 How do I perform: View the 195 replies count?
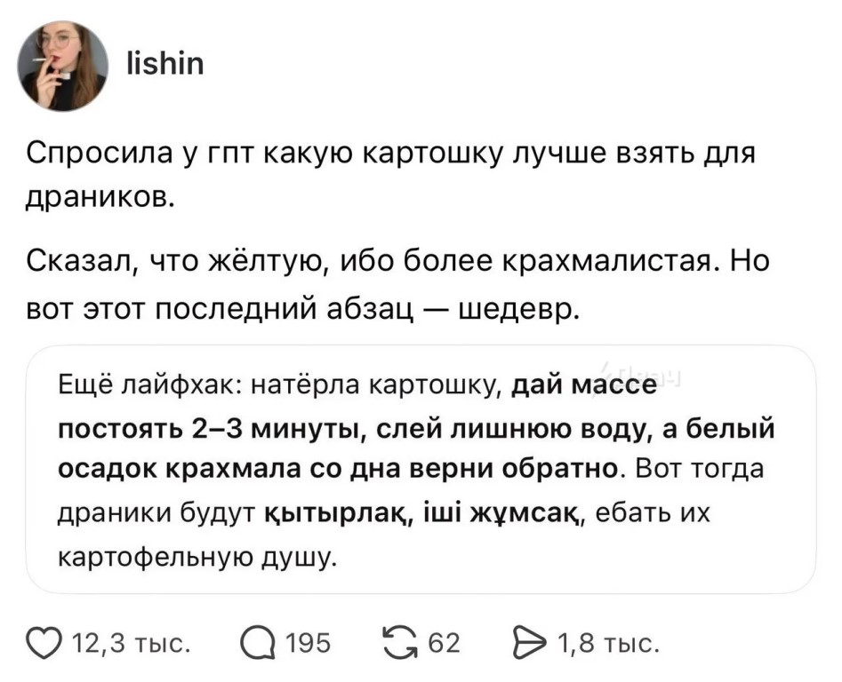pyautogui.click(x=309, y=643)
